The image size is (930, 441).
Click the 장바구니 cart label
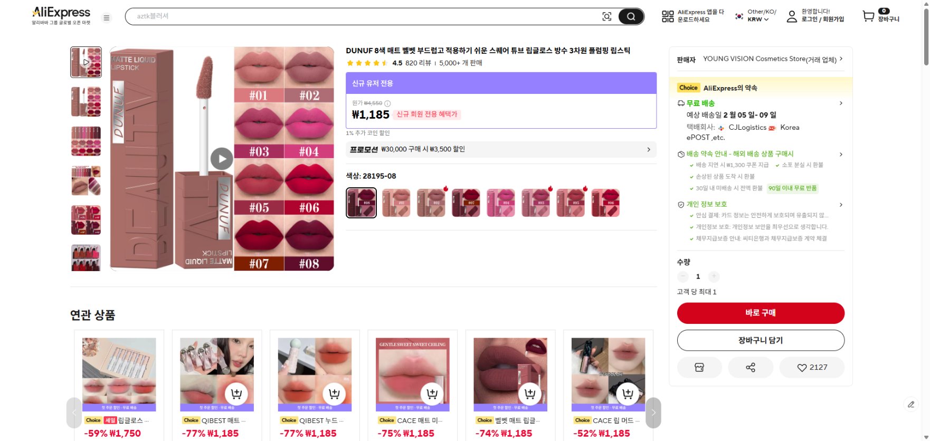pyautogui.click(x=888, y=20)
